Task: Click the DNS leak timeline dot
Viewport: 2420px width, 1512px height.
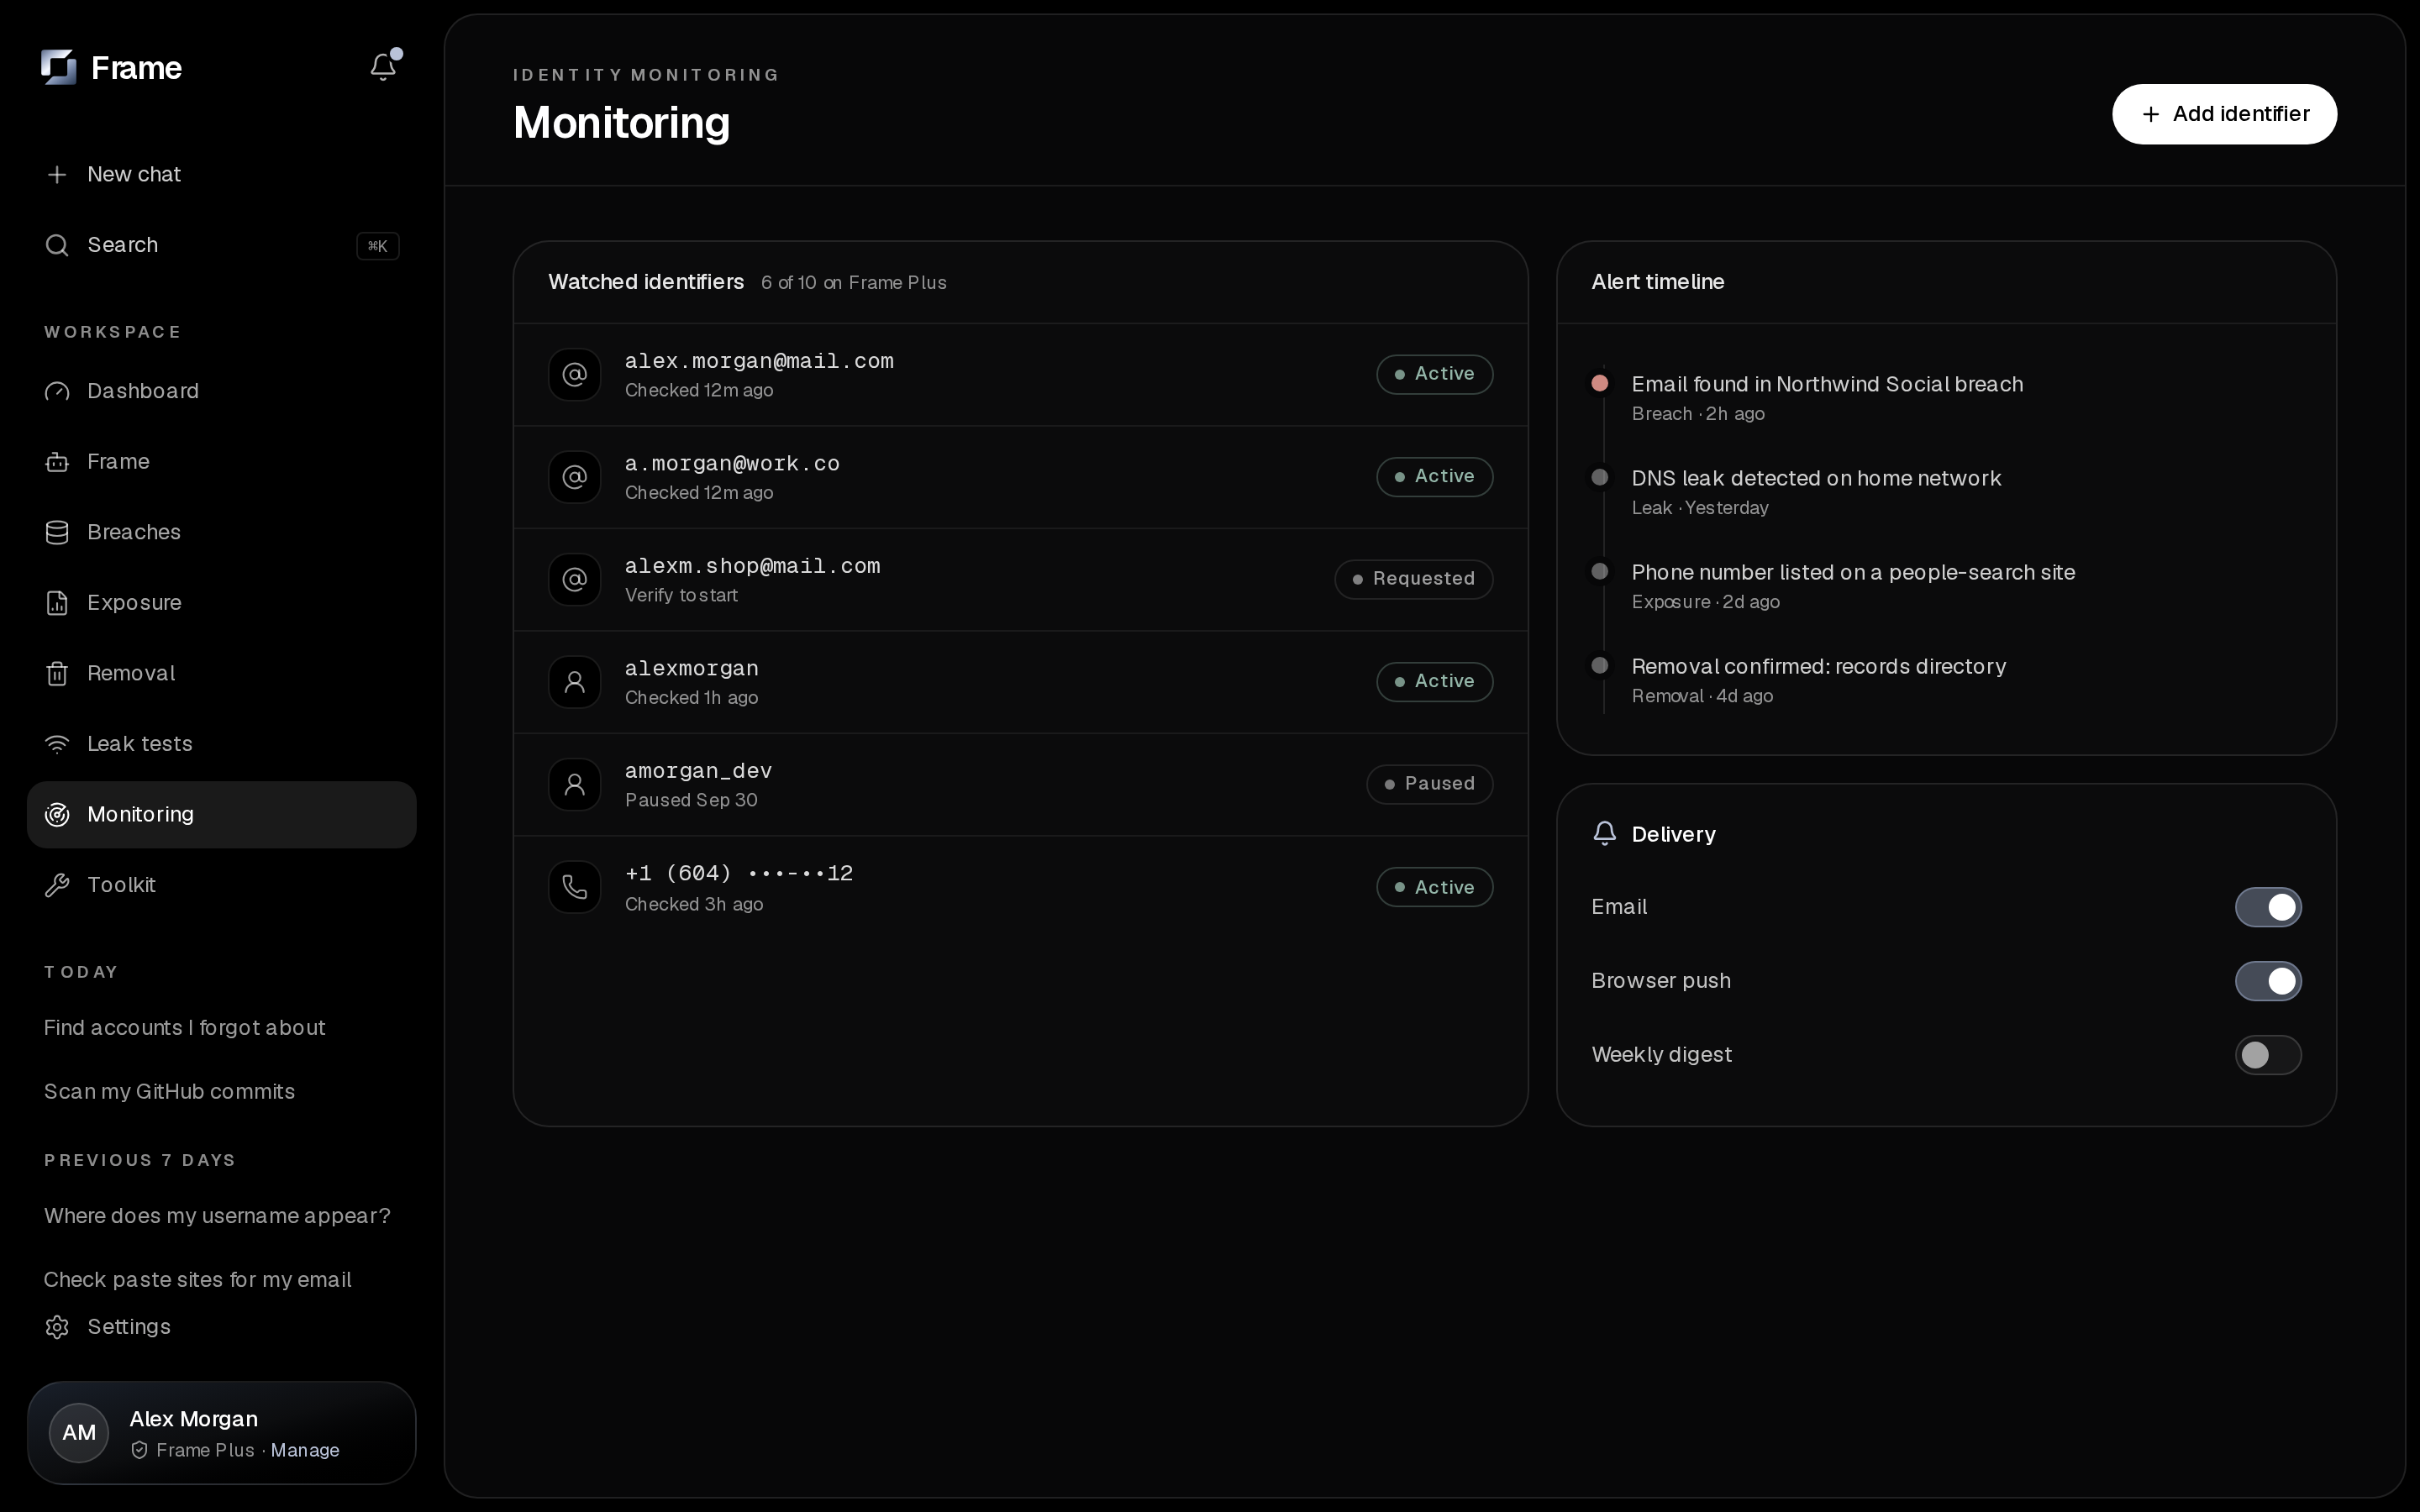Action: click(1599, 477)
